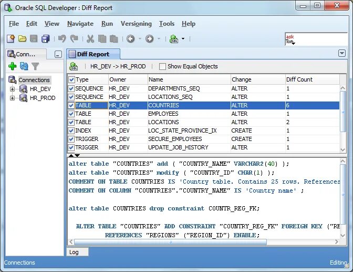Click the HR_PROD database connection icon
Image resolution: width=353 pixels, height=272 pixels.
click(23, 98)
